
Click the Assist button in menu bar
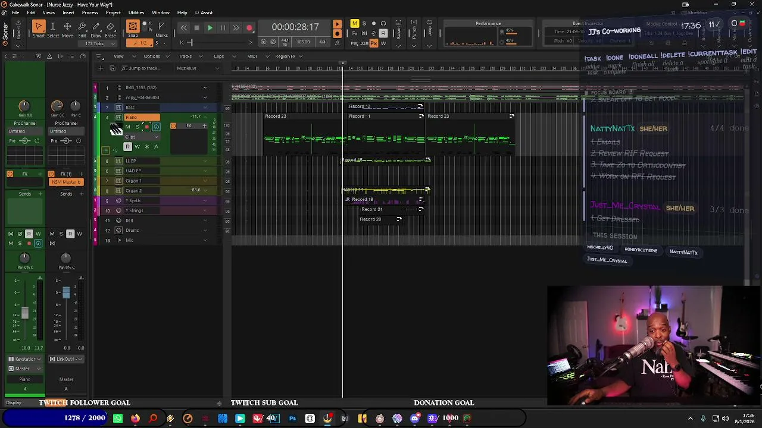coord(204,12)
